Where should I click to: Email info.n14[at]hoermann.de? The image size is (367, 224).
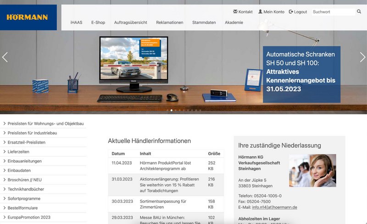coord(274,207)
